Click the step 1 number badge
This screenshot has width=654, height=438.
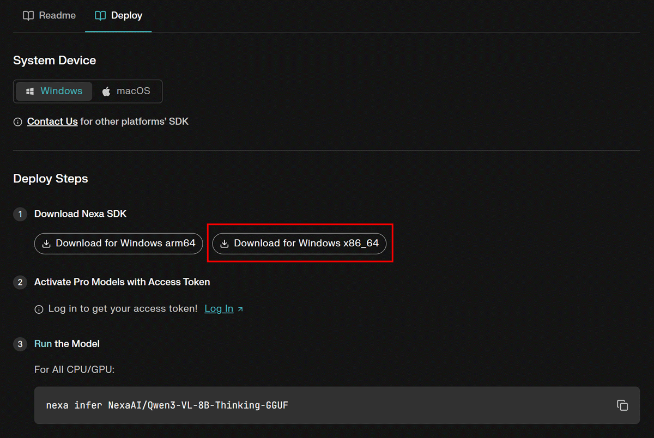(x=20, y=214)
